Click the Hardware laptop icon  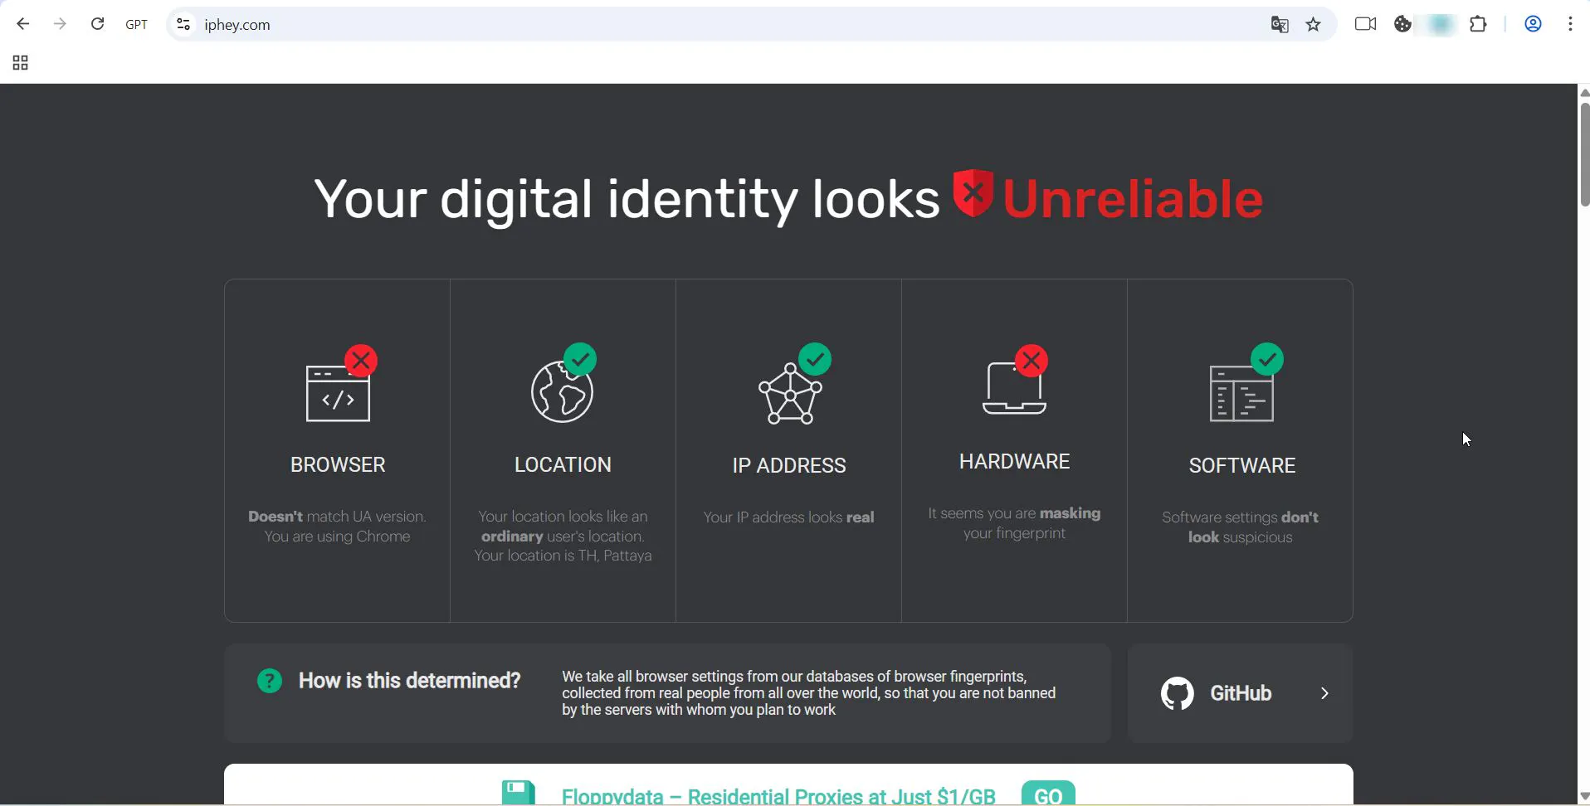(1014, 388)
